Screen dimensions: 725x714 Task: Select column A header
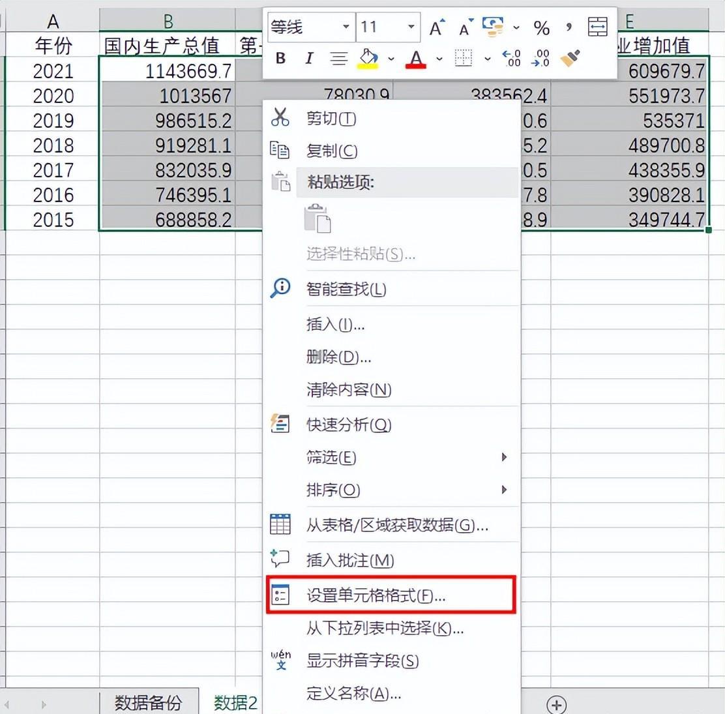[x=53, y=22]
